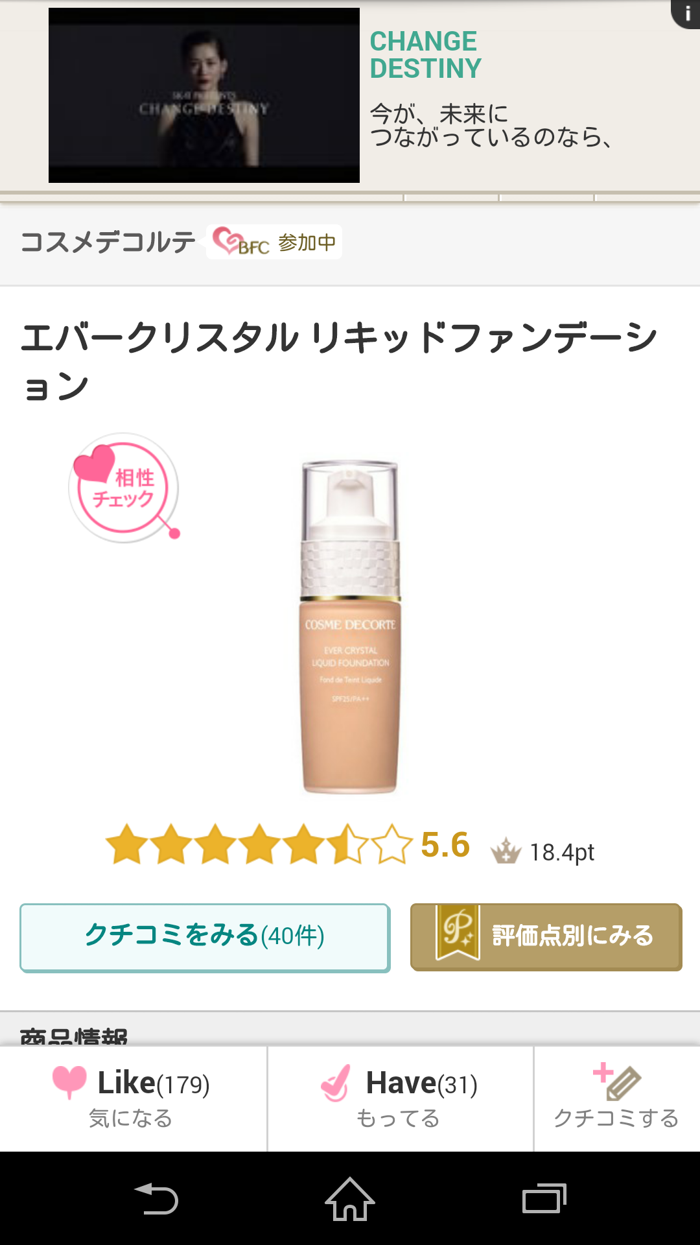Open the 相性チェック compatibility badge
700x1245 pixels.
[124, 488]
